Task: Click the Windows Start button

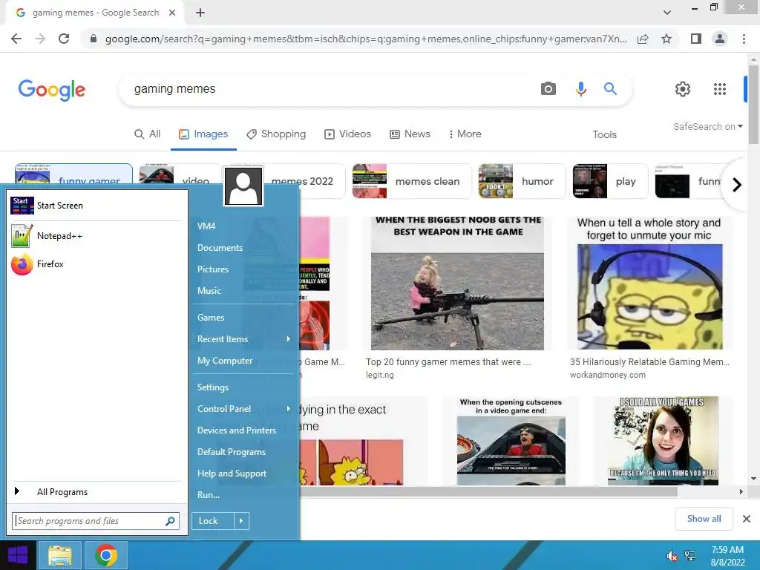Action: pos(18,555)
